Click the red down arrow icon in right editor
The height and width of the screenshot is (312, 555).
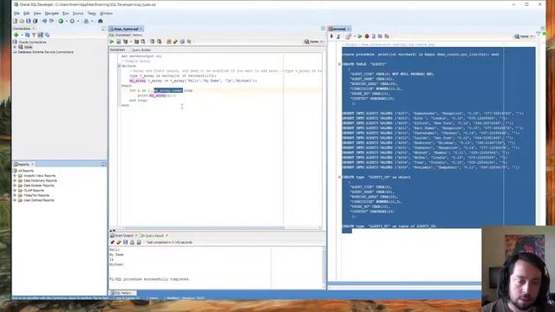[x=331, y=36]
